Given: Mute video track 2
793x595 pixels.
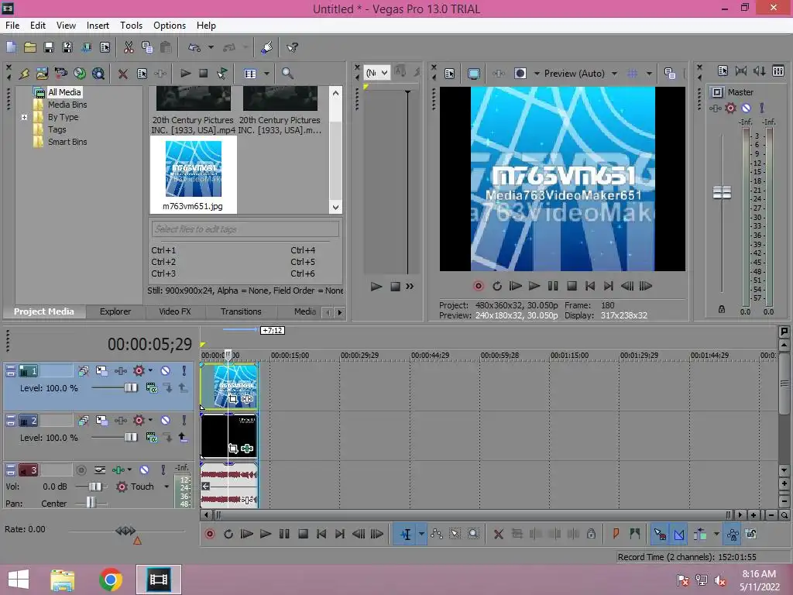Looking at the screenshot, I should 166,421.
